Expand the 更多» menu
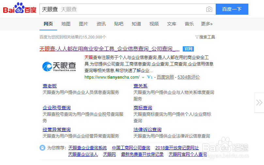The height and width of the screenshot is (165, 264). (x=207, y=24)
